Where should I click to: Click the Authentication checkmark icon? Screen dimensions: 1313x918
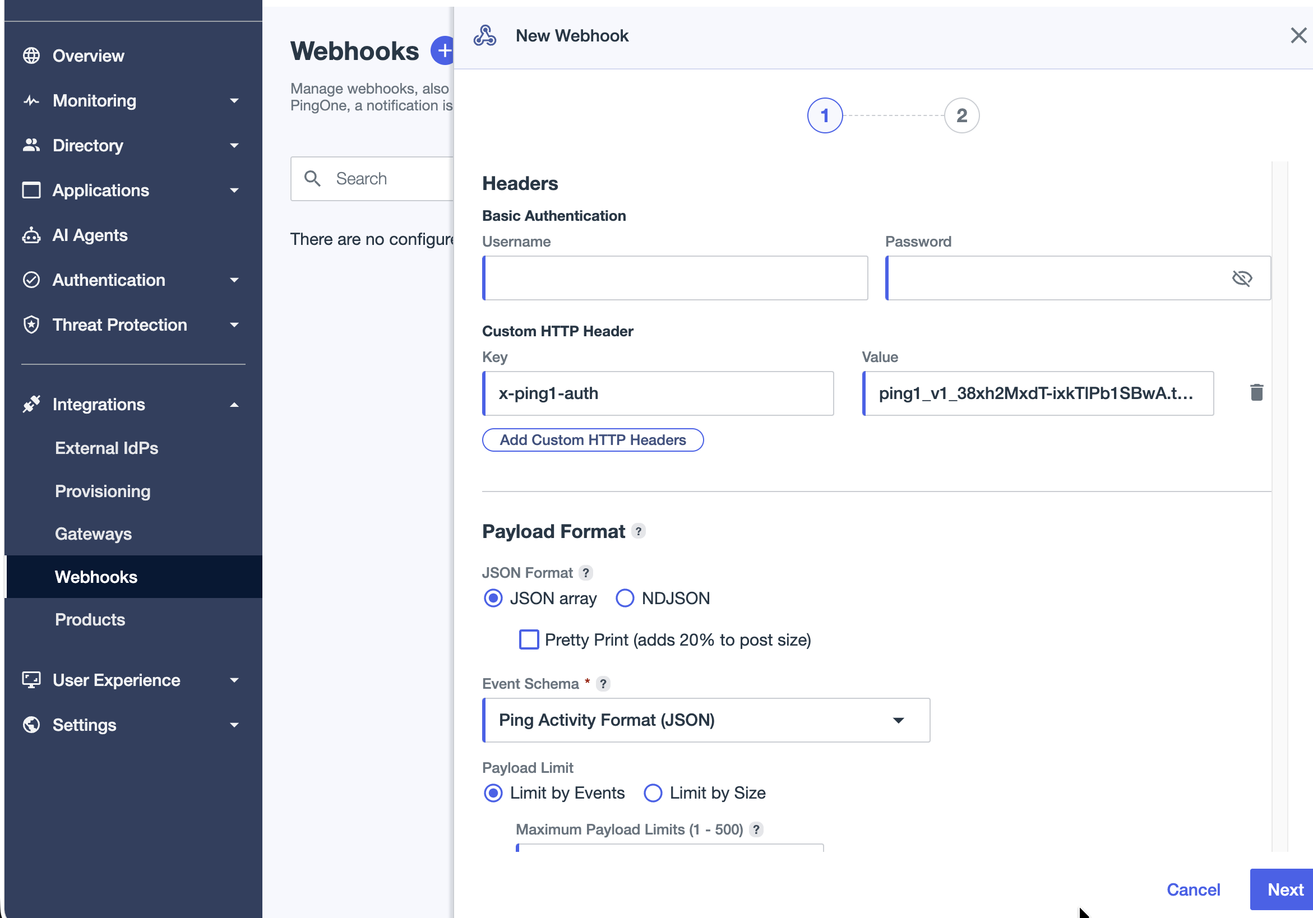(x=31, y=280)
